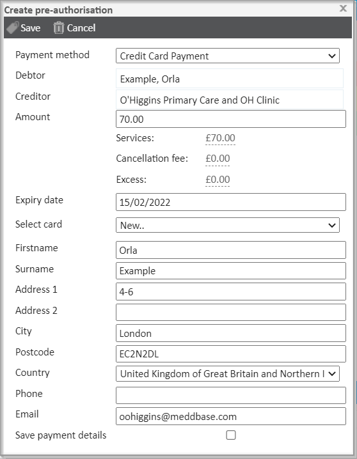
Task: Enable the Save payment details checkbox
Action: [x=231, y=435]
